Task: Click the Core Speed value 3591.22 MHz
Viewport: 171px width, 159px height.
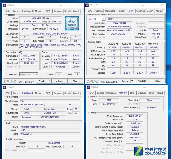Action: click(x=29, y=56)
